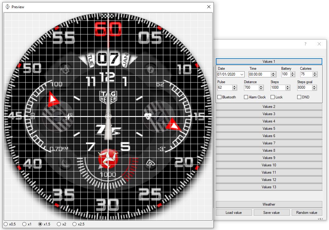The image size is (329, 230).
Task: Expand the Values 13 section
Action: point(269,187)
